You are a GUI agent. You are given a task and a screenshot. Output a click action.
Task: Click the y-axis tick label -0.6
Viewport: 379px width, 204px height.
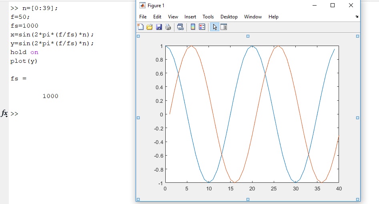[158, 156]
